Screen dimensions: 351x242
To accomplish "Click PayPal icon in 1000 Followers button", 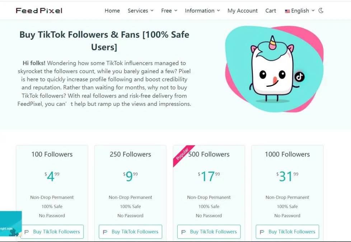I will 262,232.
